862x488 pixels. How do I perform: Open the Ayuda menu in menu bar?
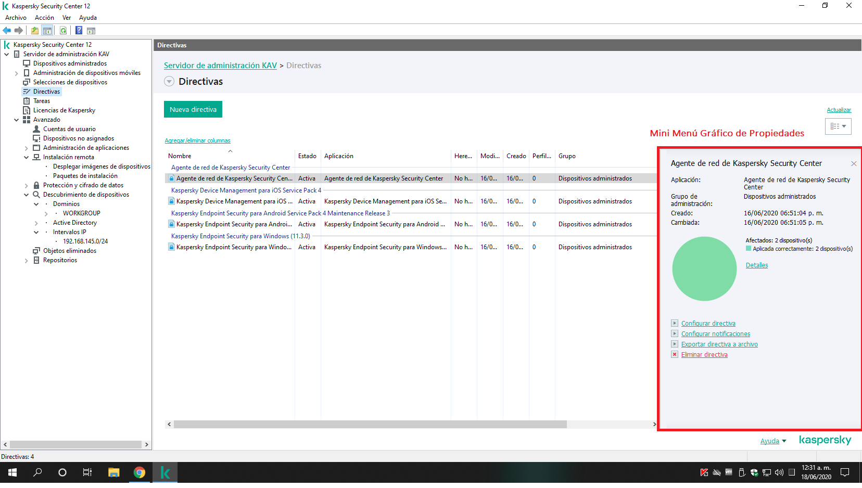point(88,18)
